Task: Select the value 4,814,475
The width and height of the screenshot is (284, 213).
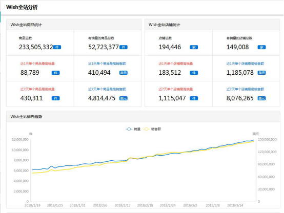Action: tap(102, 98)
